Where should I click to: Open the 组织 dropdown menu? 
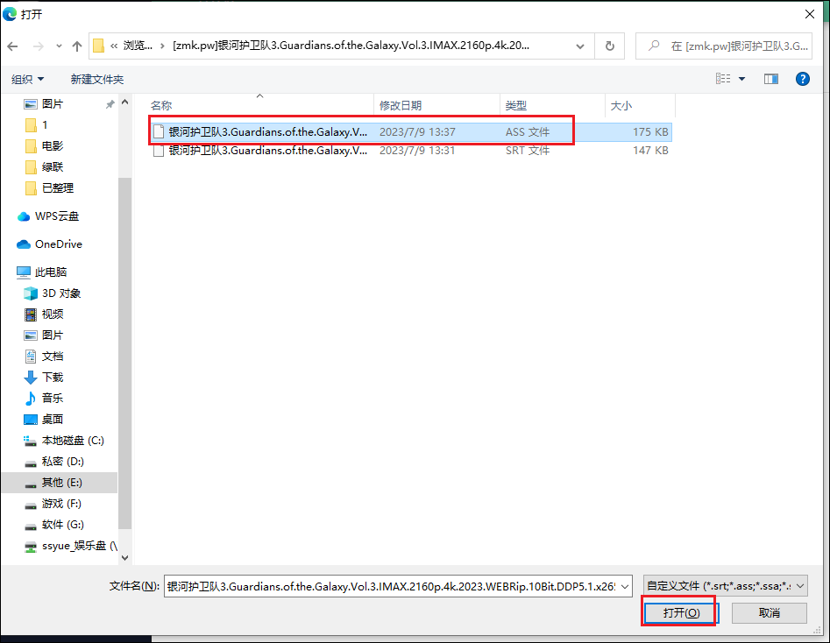click(27, 79)
